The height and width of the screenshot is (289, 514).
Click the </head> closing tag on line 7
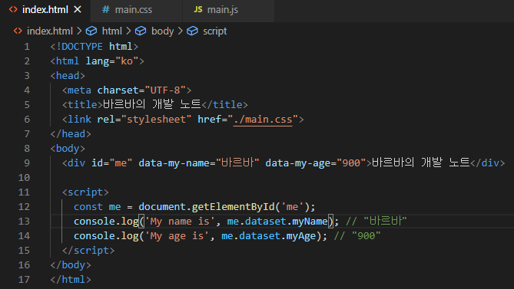(x=71, y=134)
